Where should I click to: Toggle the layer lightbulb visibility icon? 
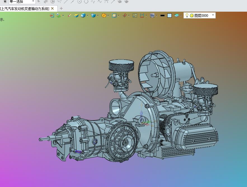[187, 16]
